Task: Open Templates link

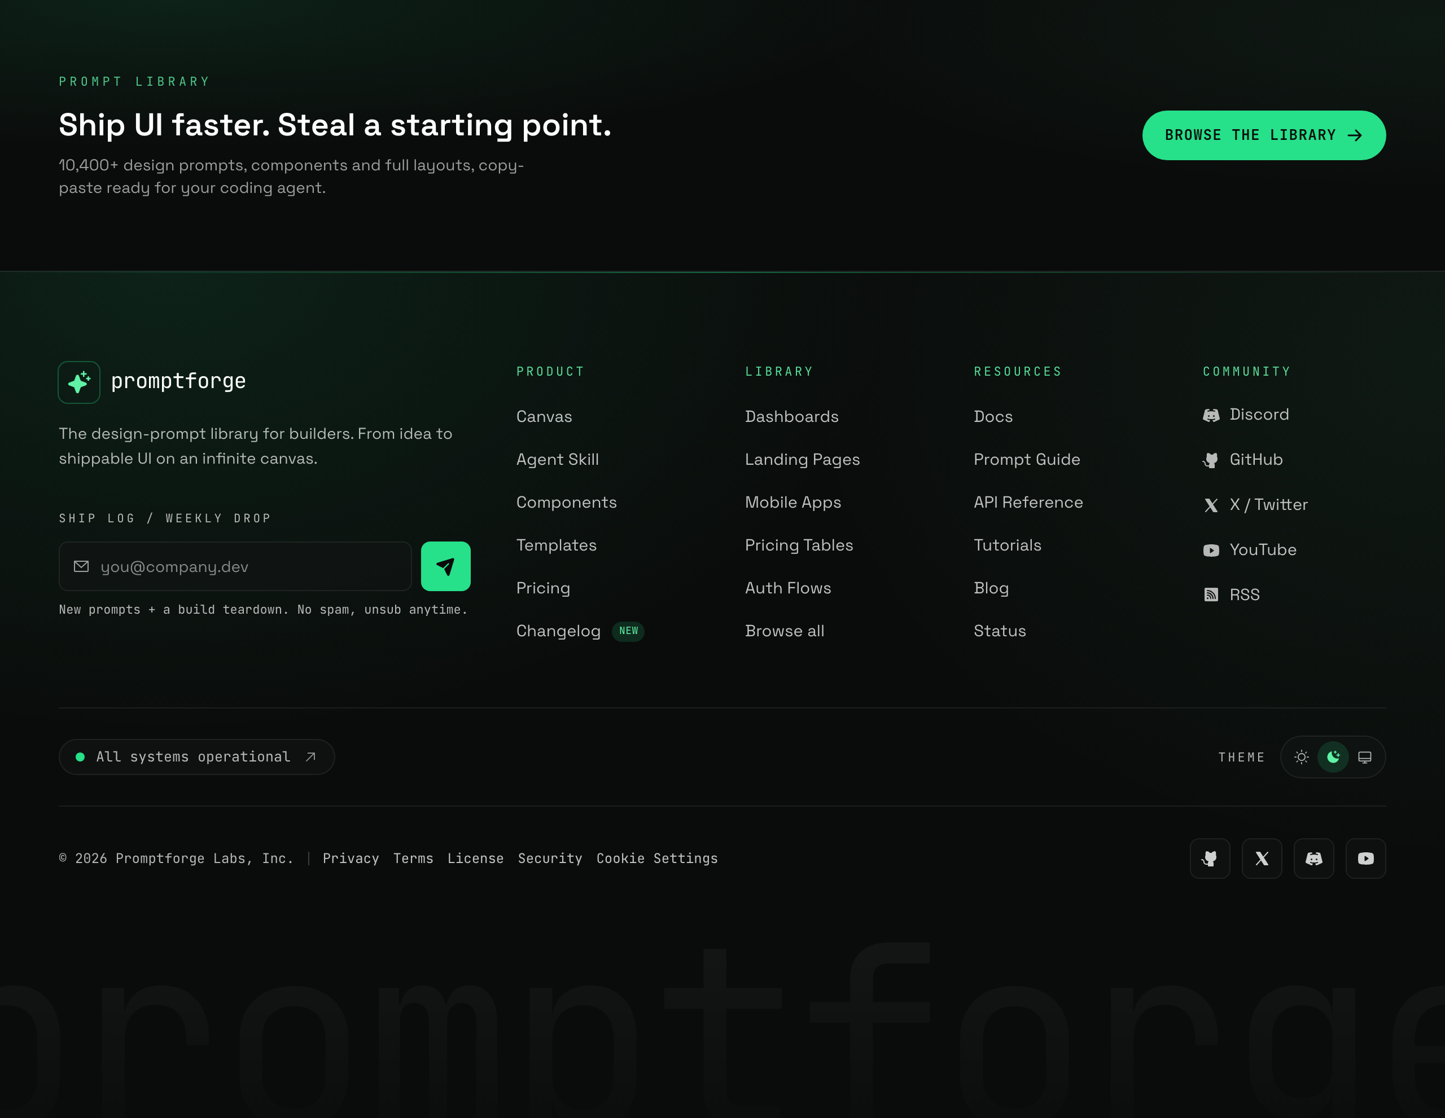Action: click(x=557, y=545)
